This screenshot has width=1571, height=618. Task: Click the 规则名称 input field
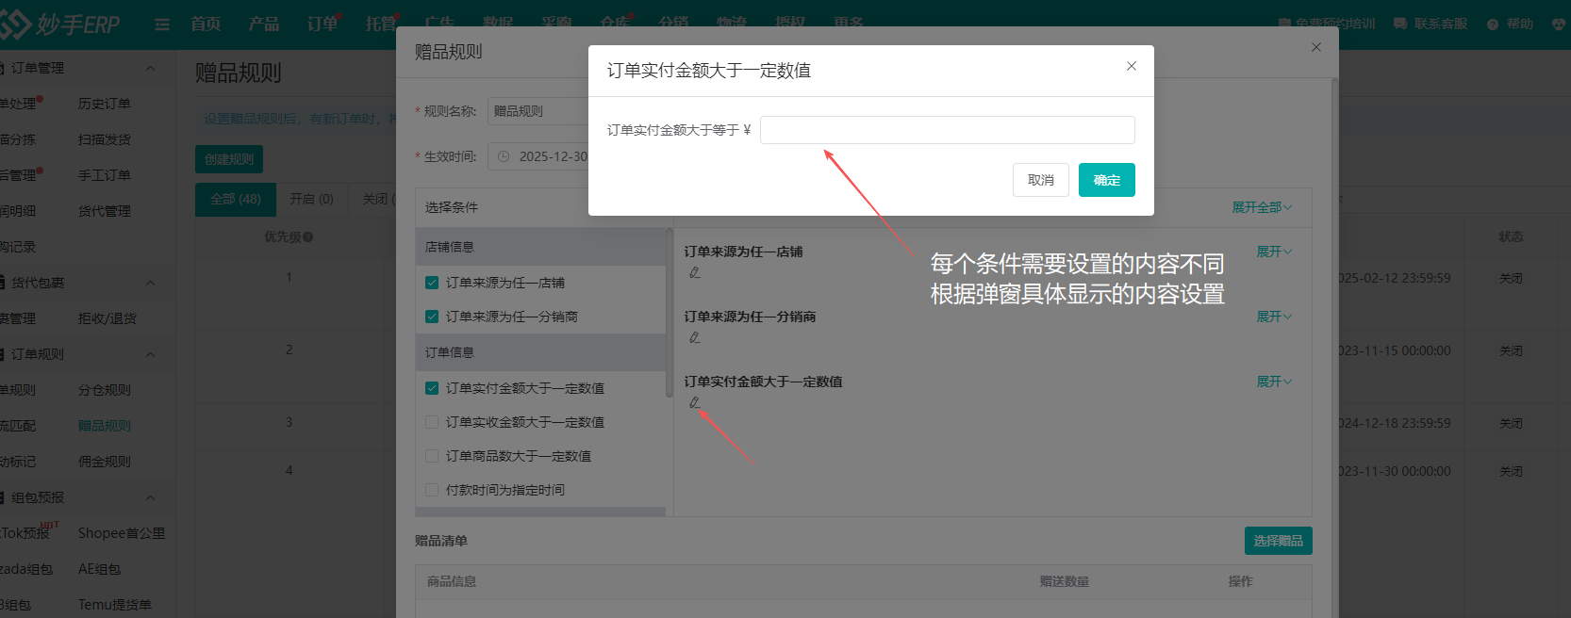(x=537, y=111)
